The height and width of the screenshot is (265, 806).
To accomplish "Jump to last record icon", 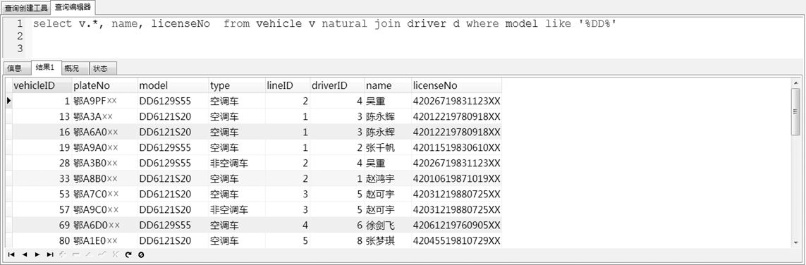I will coord(50,254).
